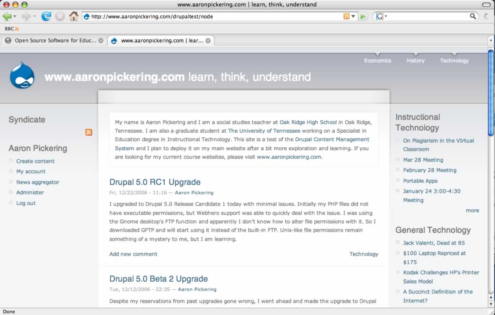The width and height of the screenshot is (495, 315).
Task: Click the Google search input field
Action: pyautogui.click(x=428, y=16)
